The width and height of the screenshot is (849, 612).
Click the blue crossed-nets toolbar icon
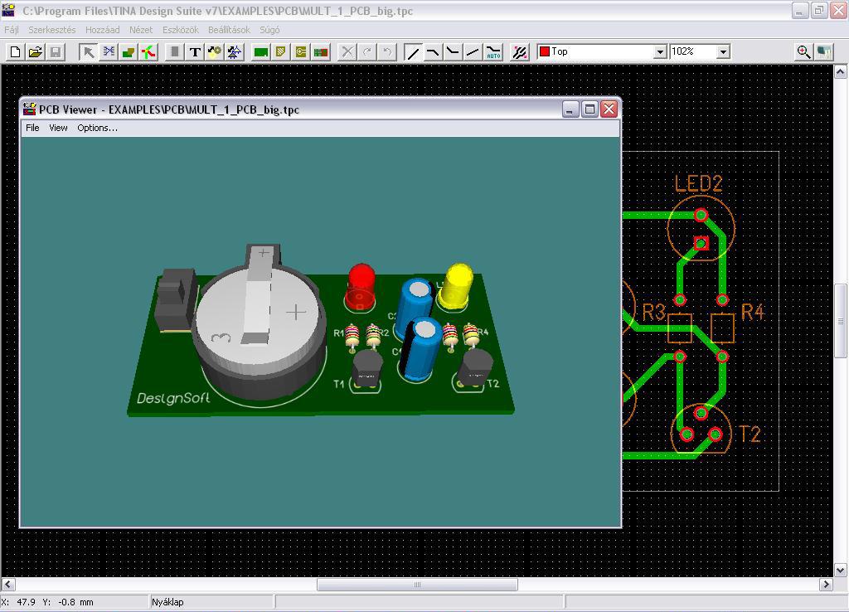(x=109, y=52)
